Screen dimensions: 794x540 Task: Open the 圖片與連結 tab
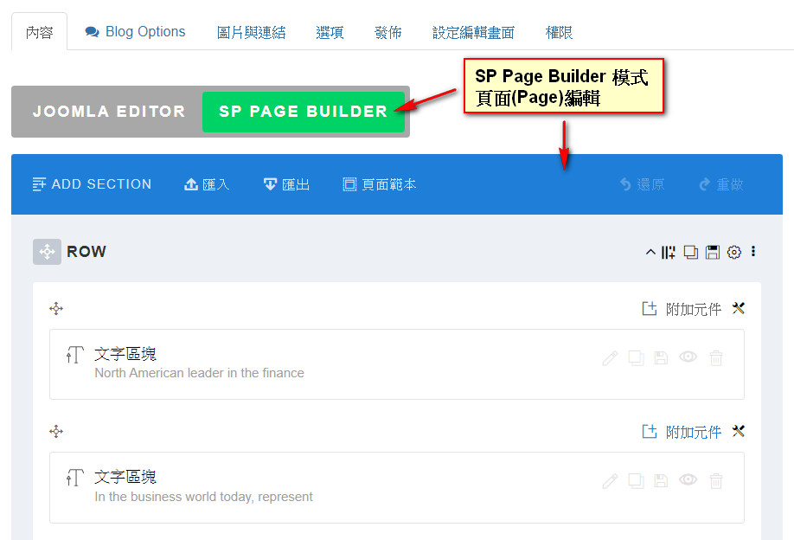tap(251, 32)
